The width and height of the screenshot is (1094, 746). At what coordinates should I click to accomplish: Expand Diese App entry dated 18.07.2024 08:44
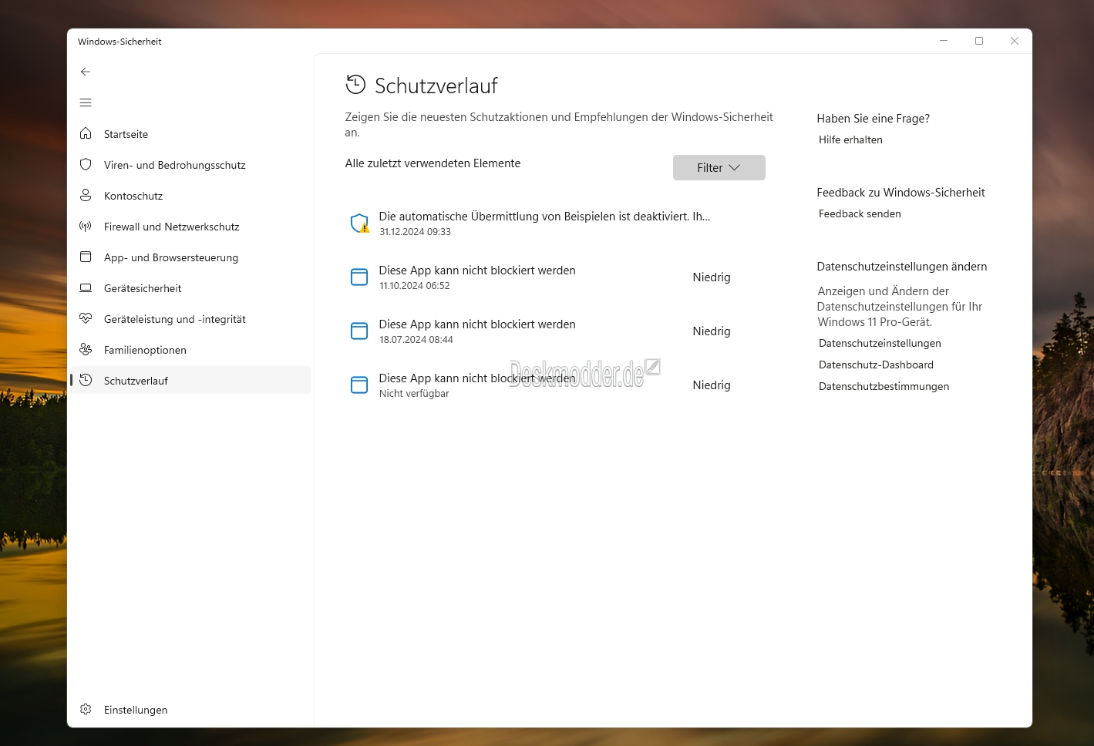555,331
